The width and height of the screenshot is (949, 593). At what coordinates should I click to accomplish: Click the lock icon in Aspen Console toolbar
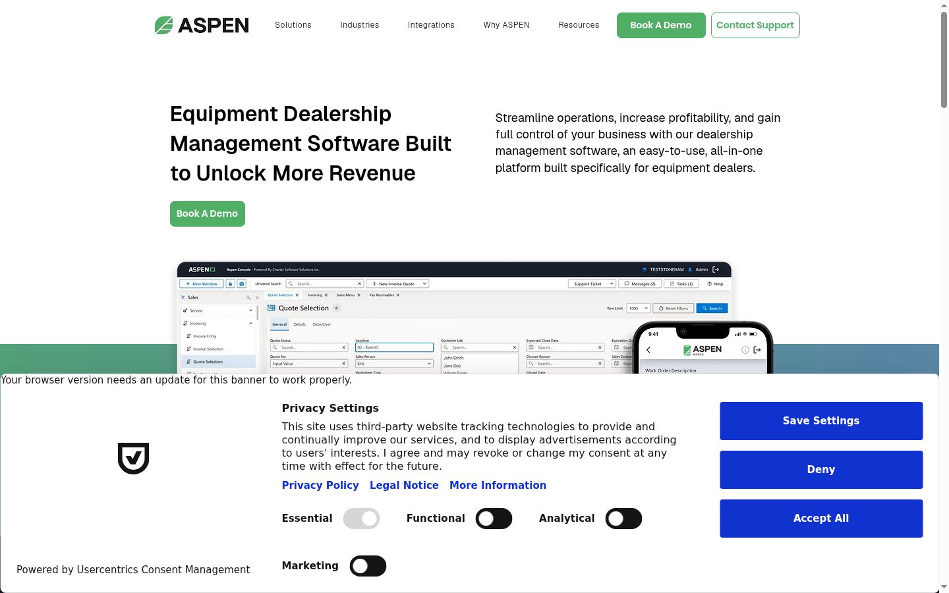[x=230, y=284]
